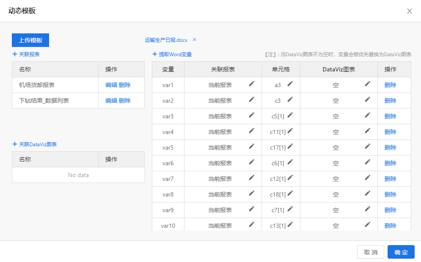Edit the DataViz chart for var1

pos(368,84)
